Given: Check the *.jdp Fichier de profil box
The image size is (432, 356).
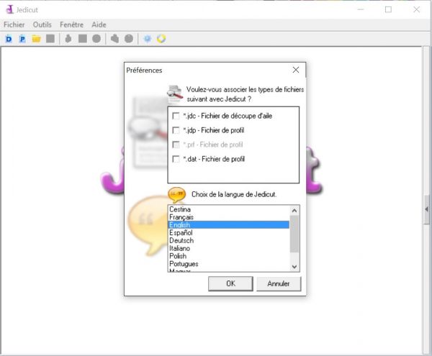Looking at the screenshot, I should click(176, 130).
